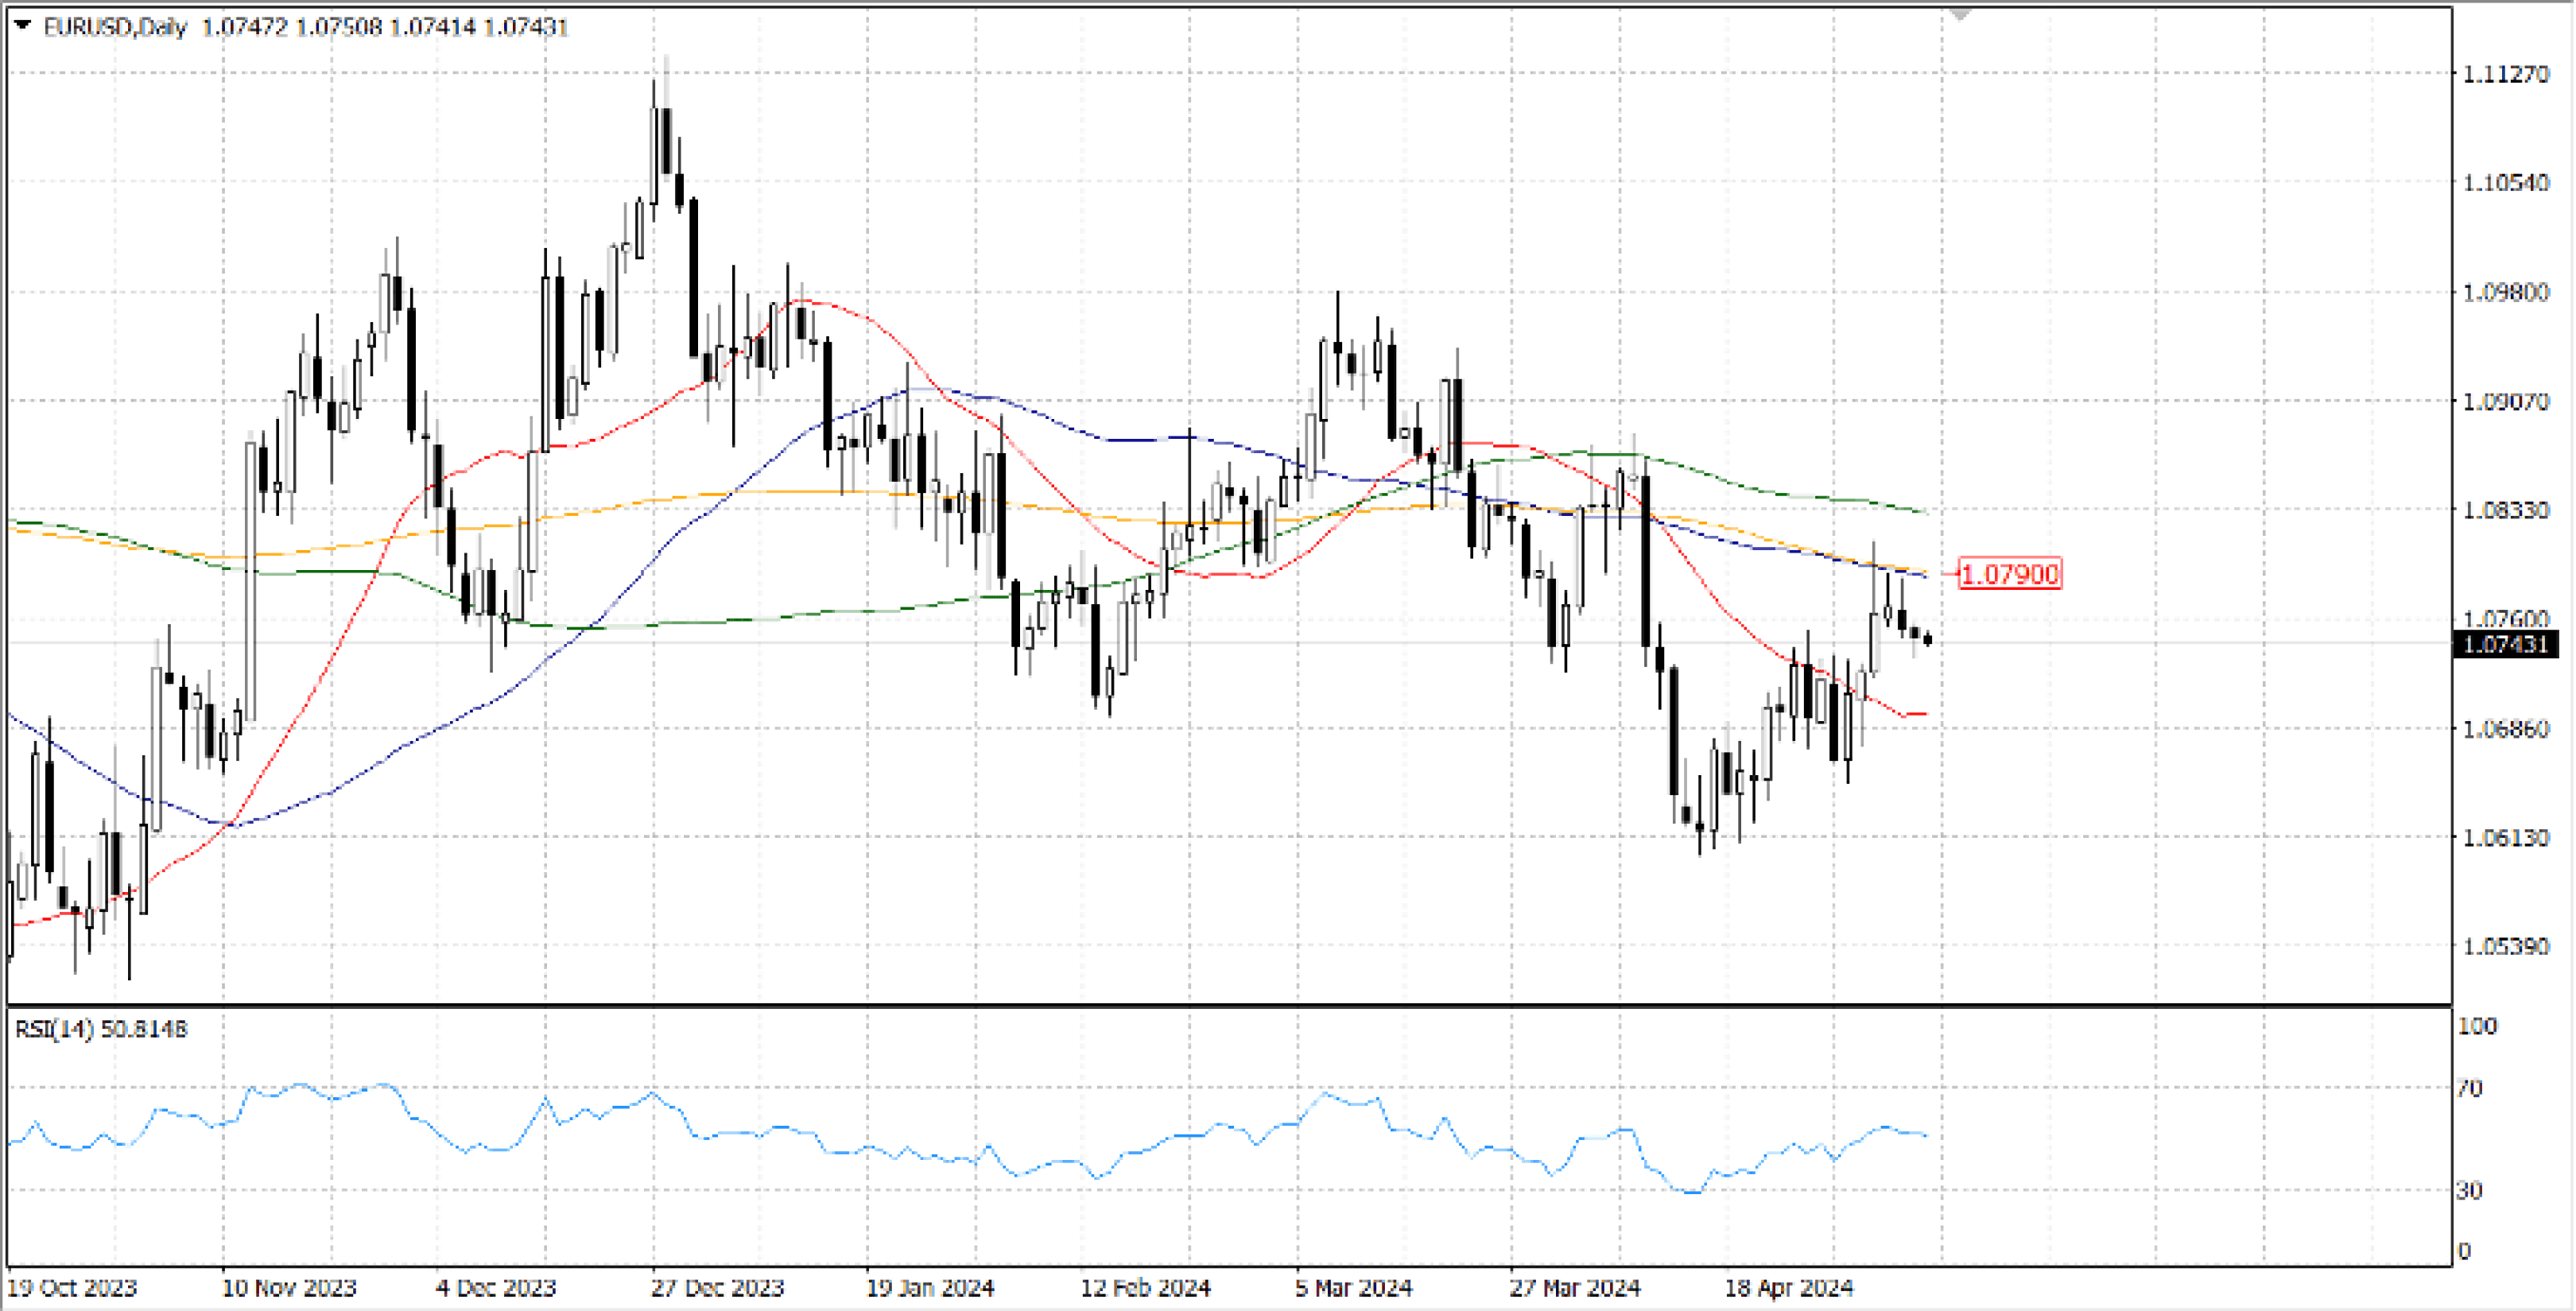Click the 19 Oct 2023 date label
Screen dimensions: 2576x1311
pyautogui.click(x=72, y=1288)
